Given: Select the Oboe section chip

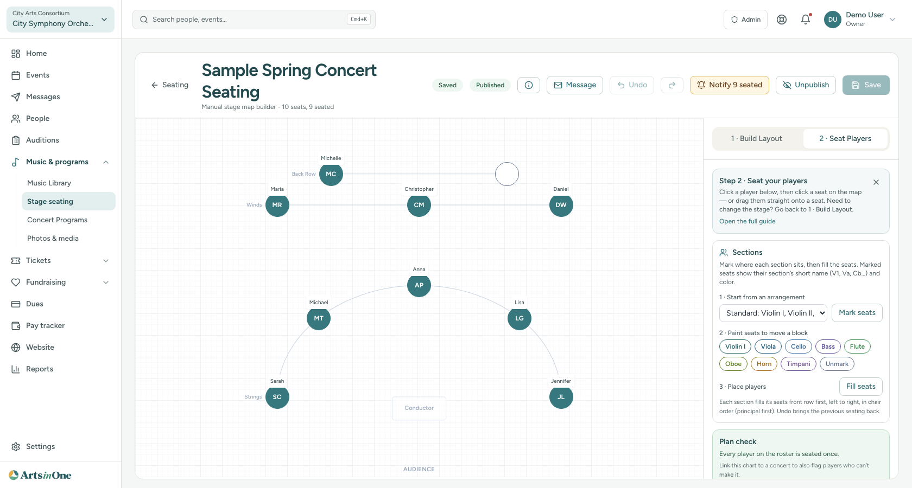Looking at the screenshot, I should click(x=733, y=364).
